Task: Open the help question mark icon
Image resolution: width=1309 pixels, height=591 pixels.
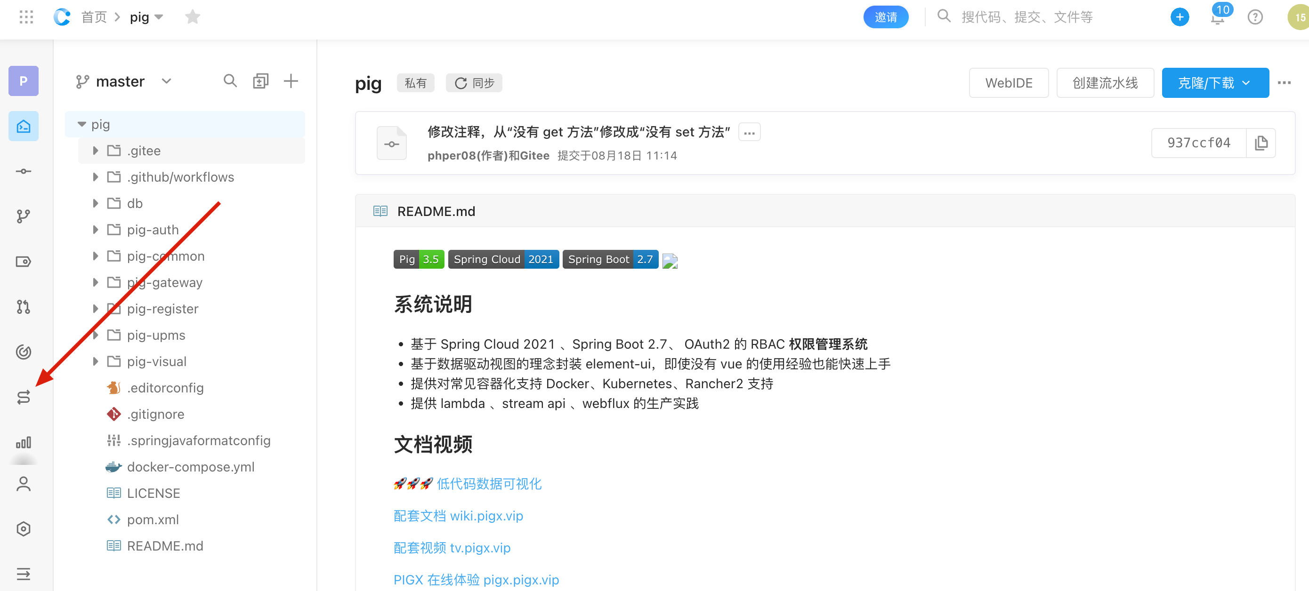Action: [1255, 17]
